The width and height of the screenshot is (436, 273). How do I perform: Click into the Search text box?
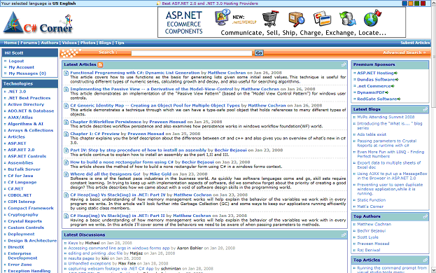coord(192,53)
